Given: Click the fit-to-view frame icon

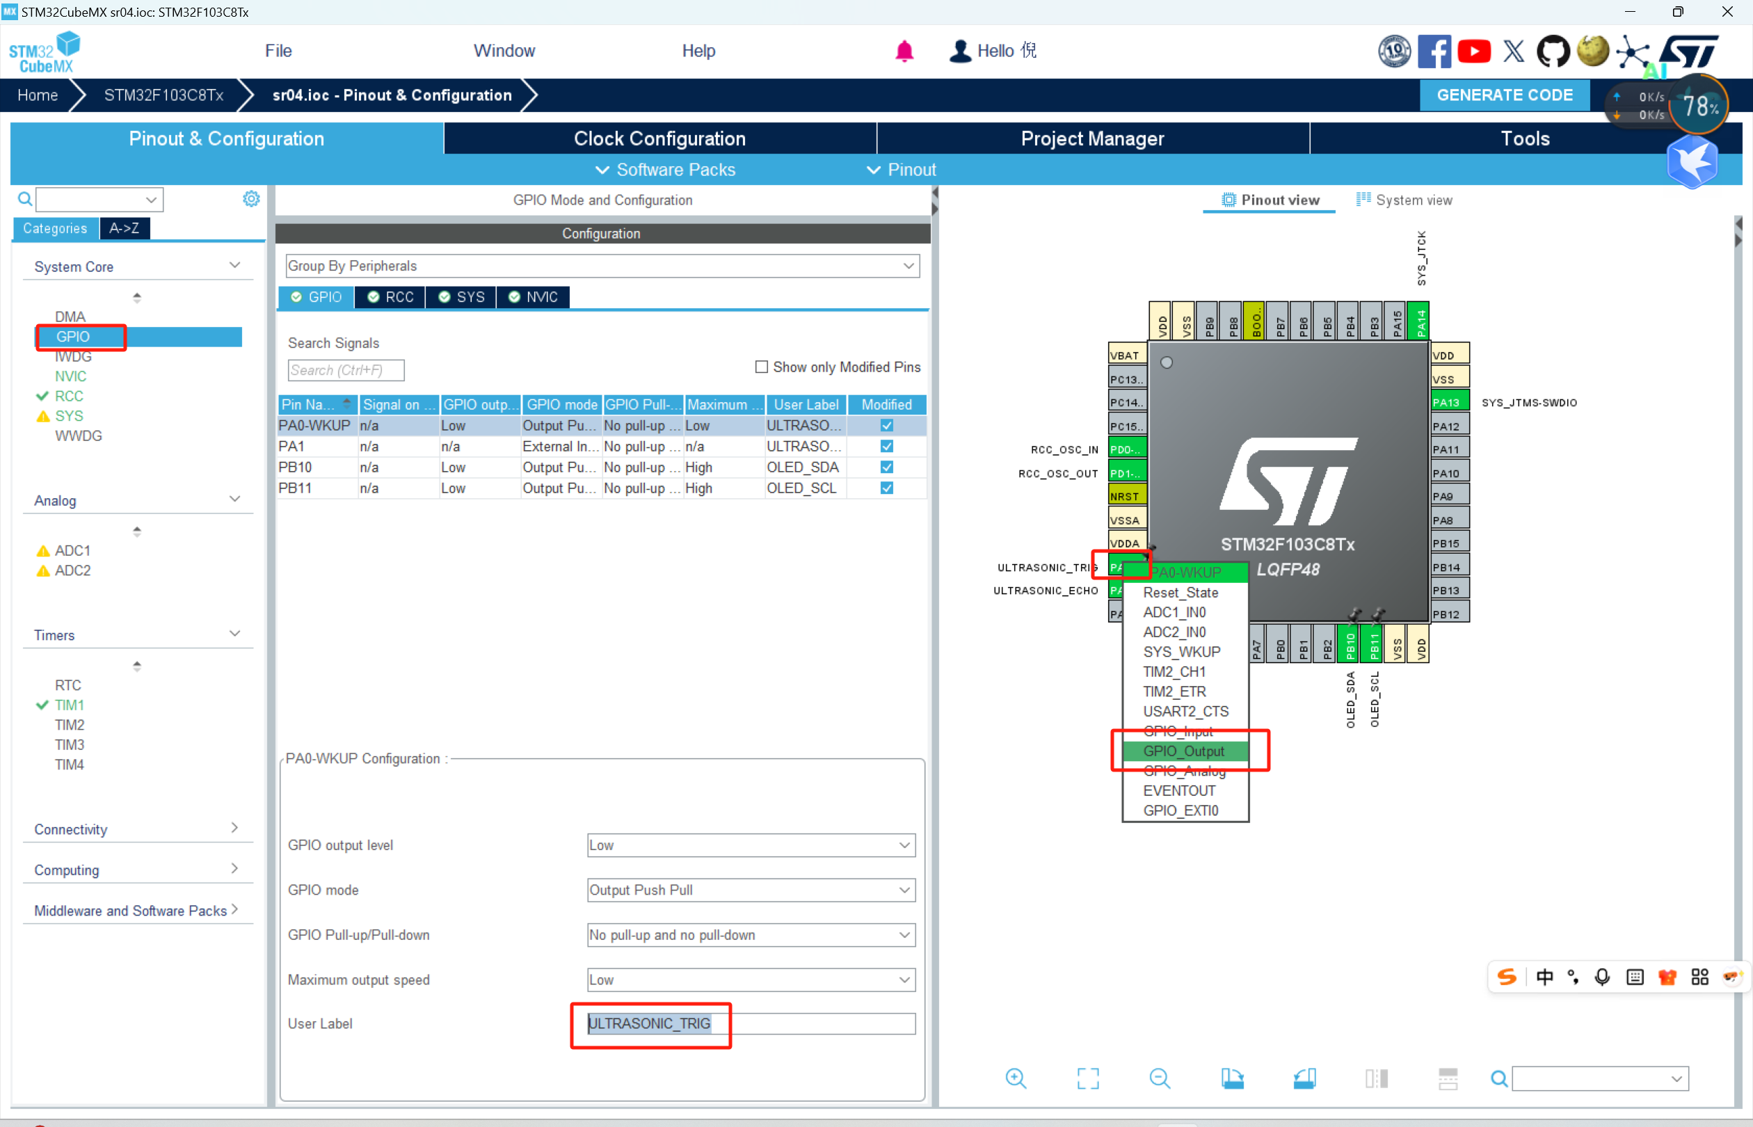Looking at the screenshot, I should 1088,1078.
